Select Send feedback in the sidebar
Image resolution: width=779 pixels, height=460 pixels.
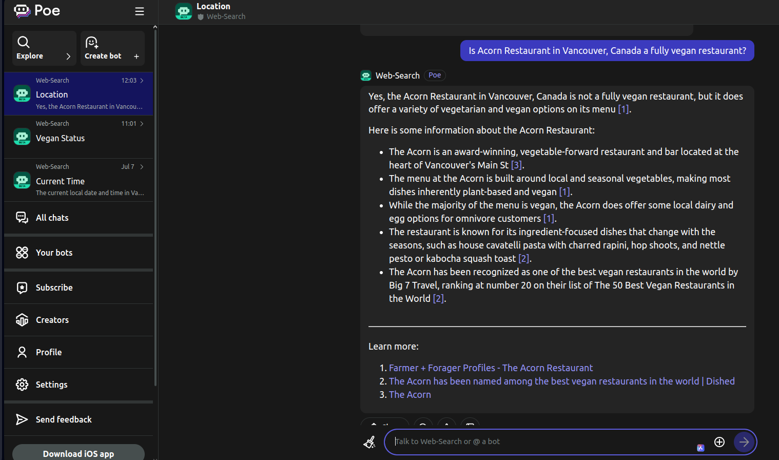(x=79, y=419)
